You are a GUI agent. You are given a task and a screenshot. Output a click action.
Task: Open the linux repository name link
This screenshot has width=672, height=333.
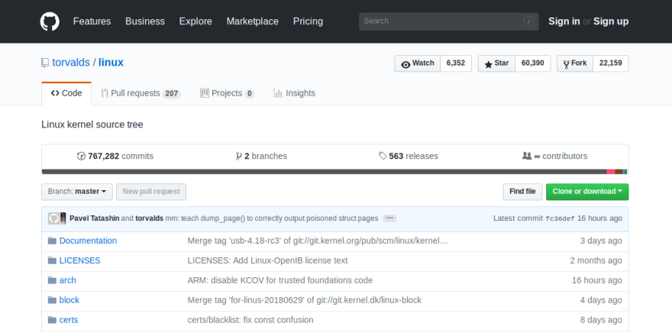(x=111, y=63)
